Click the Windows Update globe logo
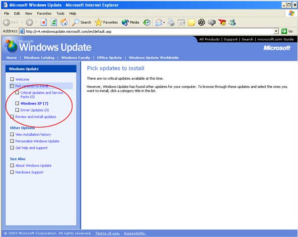Viewport: 298px width, 237px height. (x=11, y=46)
